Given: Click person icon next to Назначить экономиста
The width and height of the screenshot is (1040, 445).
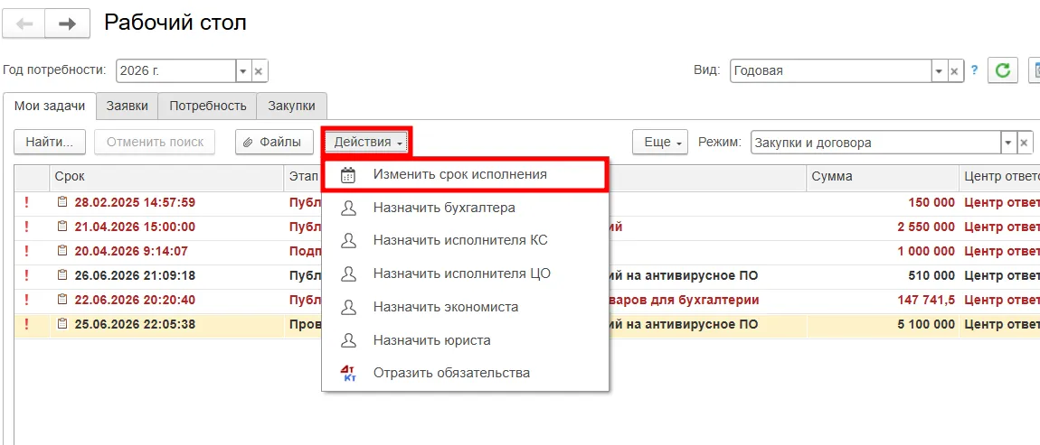Looking at the screenshot, I should tap(347, 307).
